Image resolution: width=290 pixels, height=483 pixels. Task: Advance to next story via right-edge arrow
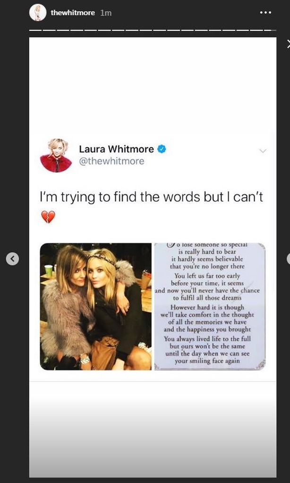coord(289,259)
